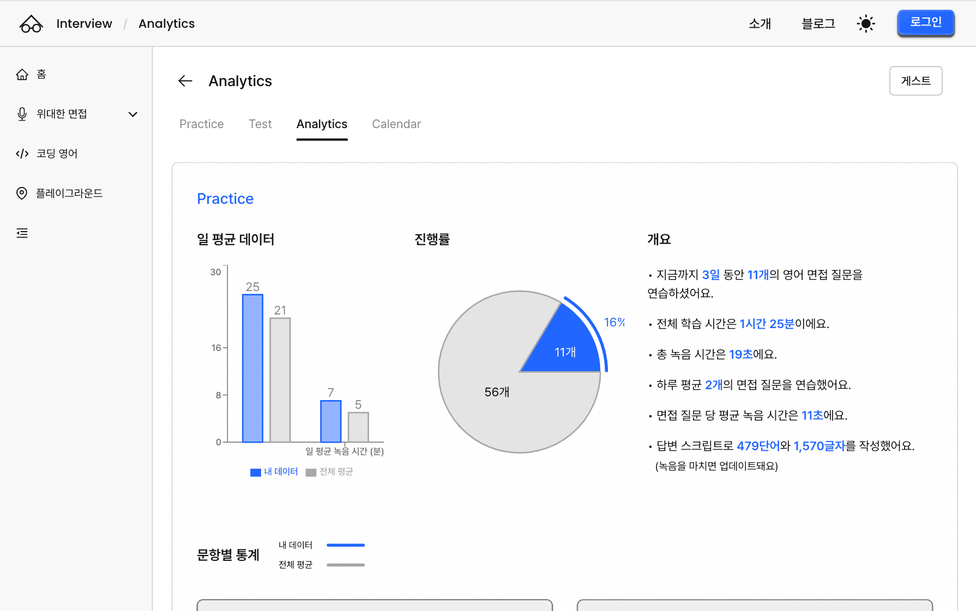Image resolution: width=976 pixels, height=611 pixels.
Task: Click the 1시간 25분 study time text
Action: tap(767, 324)
